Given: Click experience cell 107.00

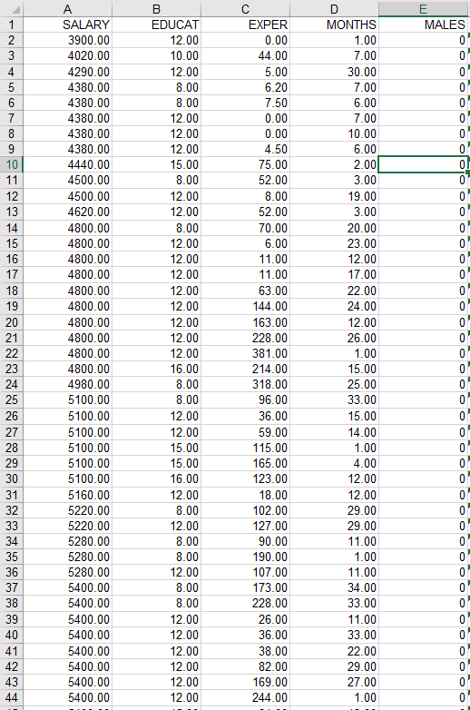Looking at the screenshot, I should pos(245,572).
